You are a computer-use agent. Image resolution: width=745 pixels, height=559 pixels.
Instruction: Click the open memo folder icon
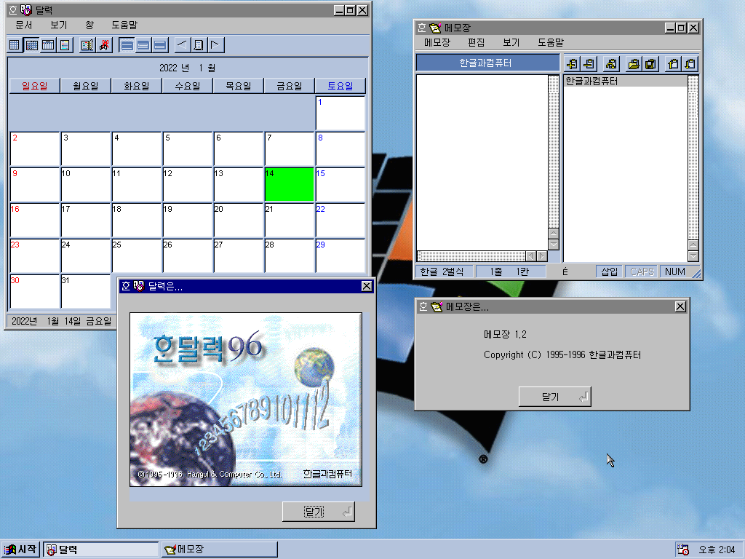(x=634, y=63)
